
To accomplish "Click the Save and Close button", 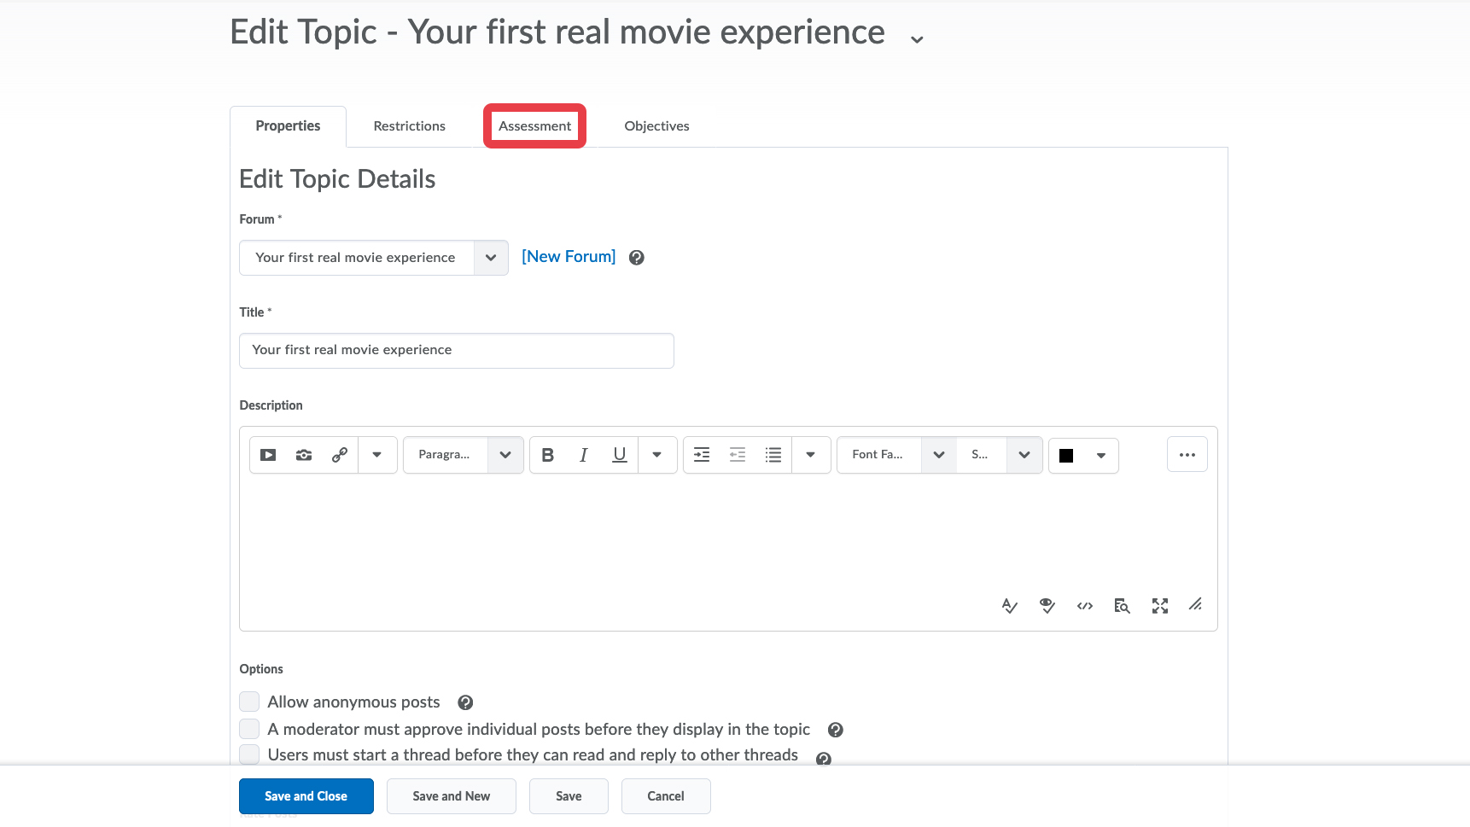I will [306, 796].
